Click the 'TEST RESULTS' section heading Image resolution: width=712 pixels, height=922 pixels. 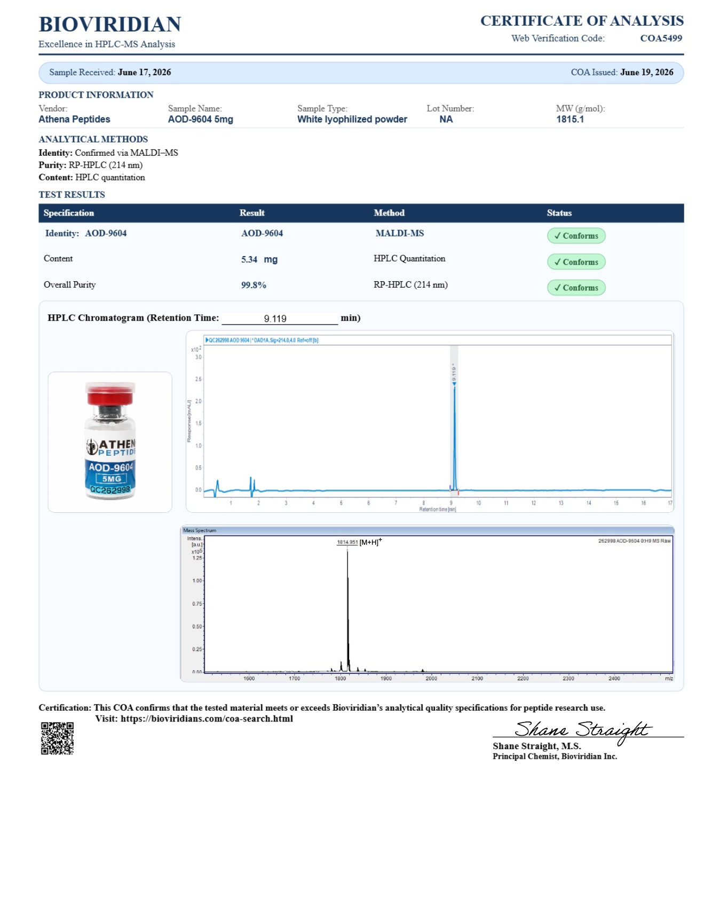point(72,195)
